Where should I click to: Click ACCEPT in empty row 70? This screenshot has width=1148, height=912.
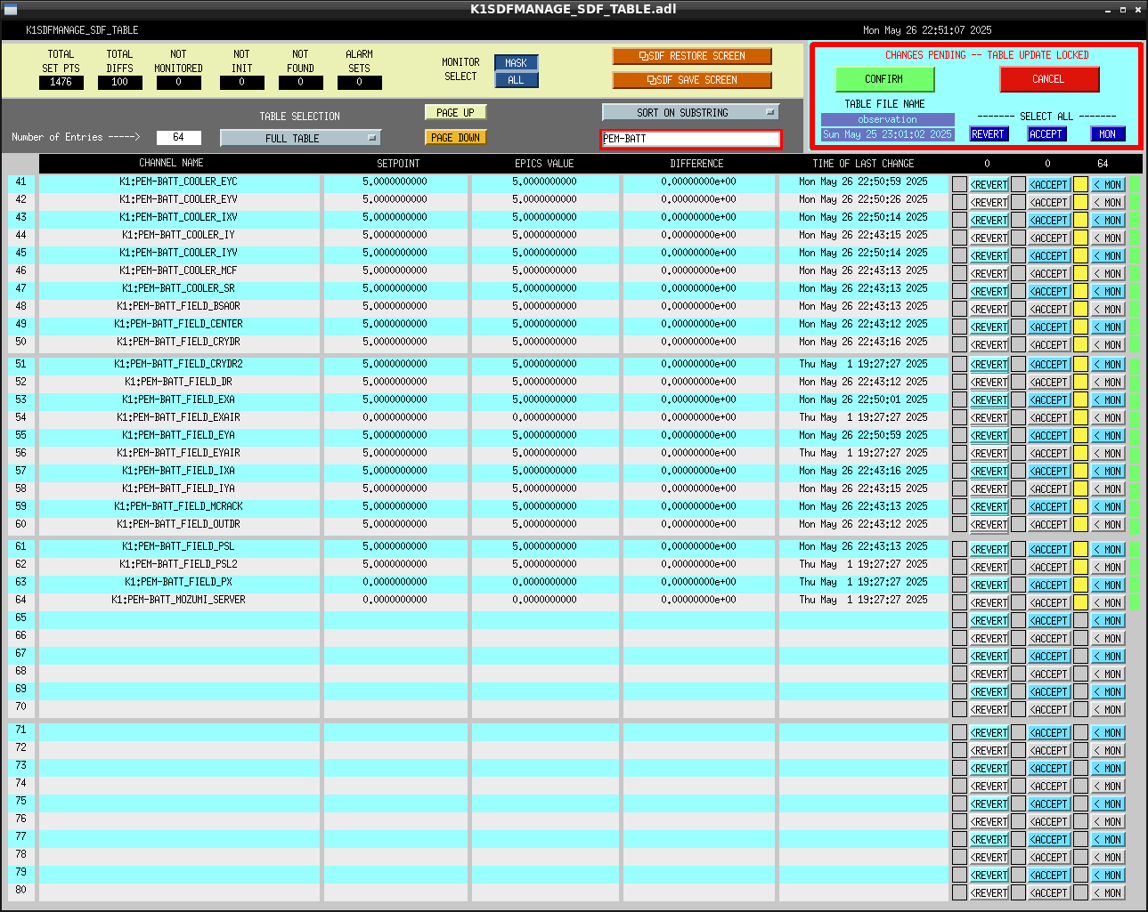tap(1049, 710)
